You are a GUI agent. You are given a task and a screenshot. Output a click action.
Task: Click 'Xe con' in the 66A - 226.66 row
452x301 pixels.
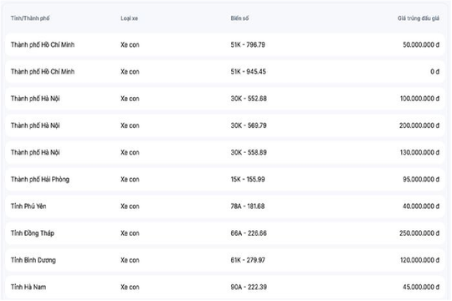130,233
